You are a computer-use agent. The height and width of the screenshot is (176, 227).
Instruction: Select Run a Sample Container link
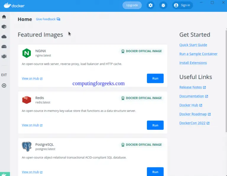tap(198, 54)
